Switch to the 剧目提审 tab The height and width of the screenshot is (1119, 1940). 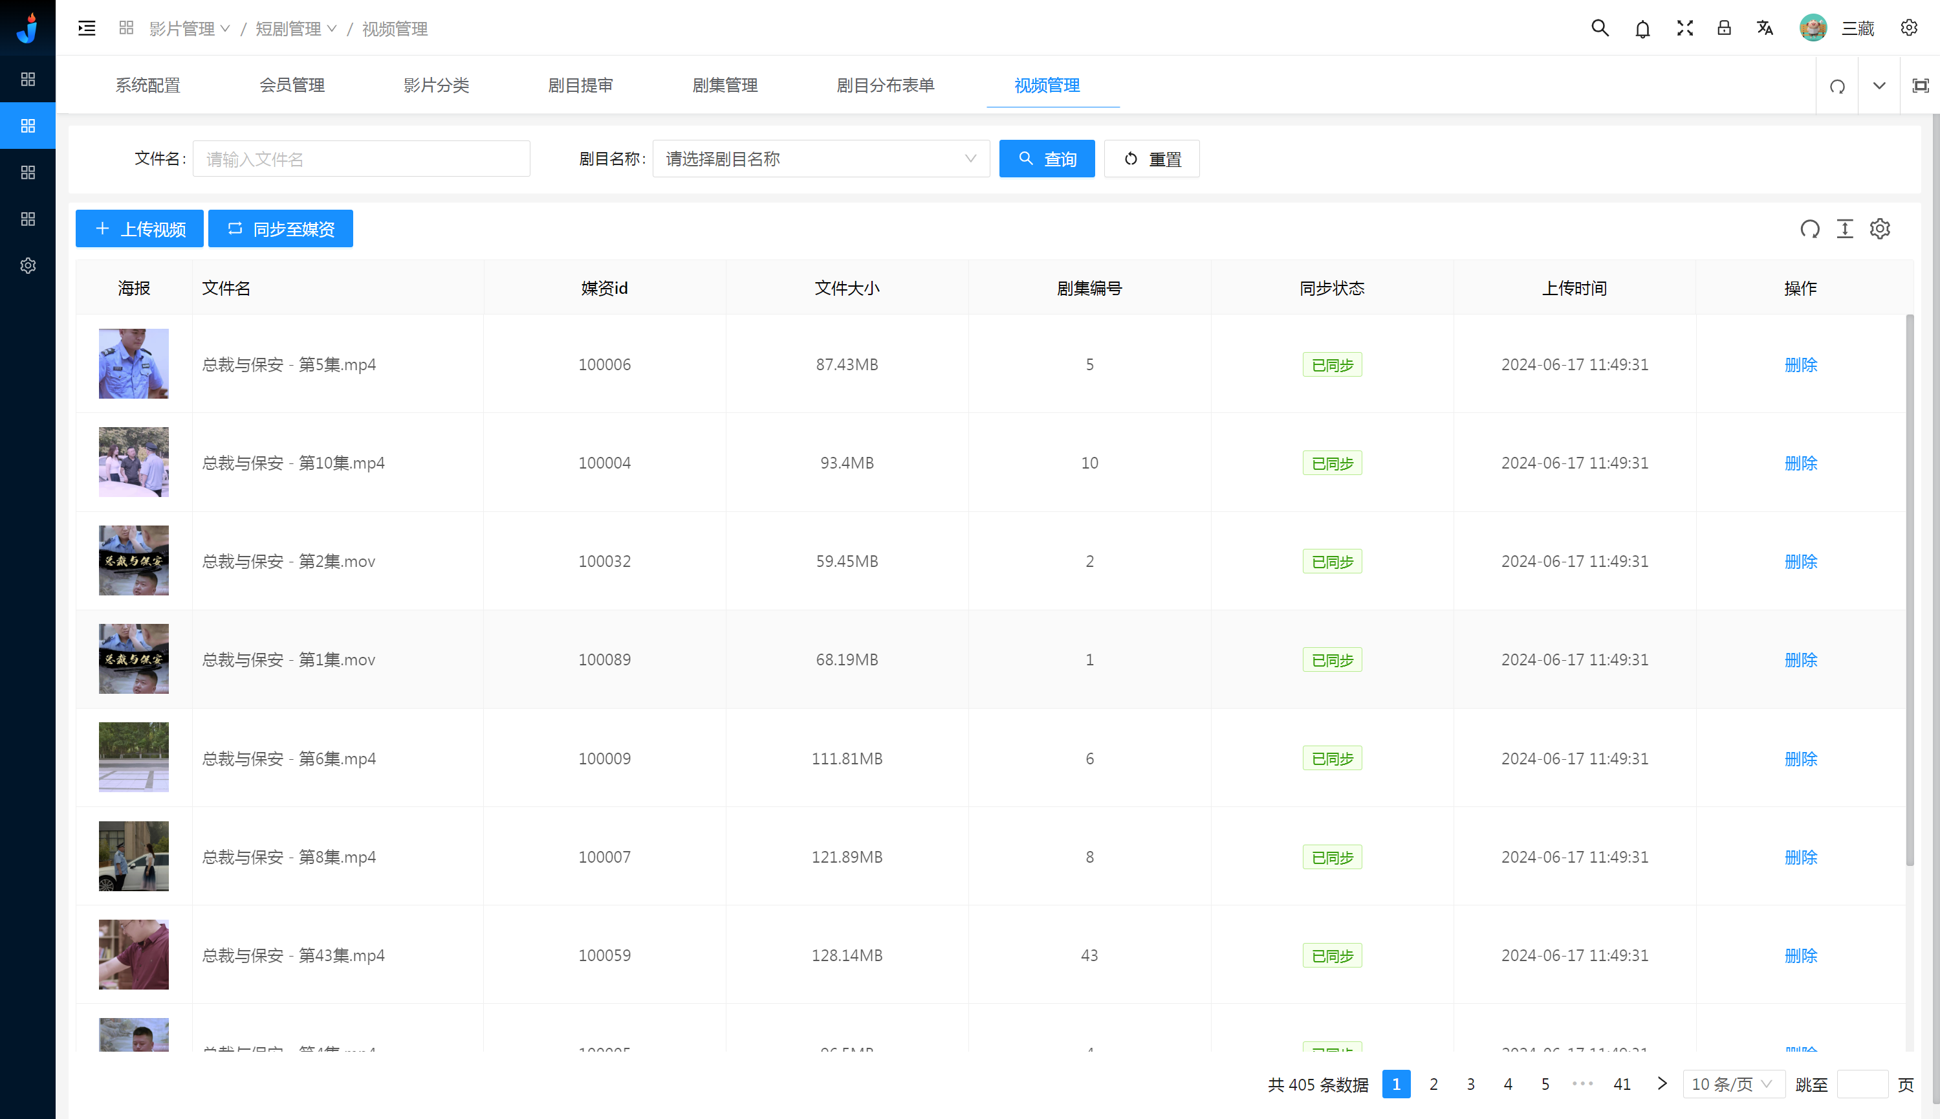point(580,85)
